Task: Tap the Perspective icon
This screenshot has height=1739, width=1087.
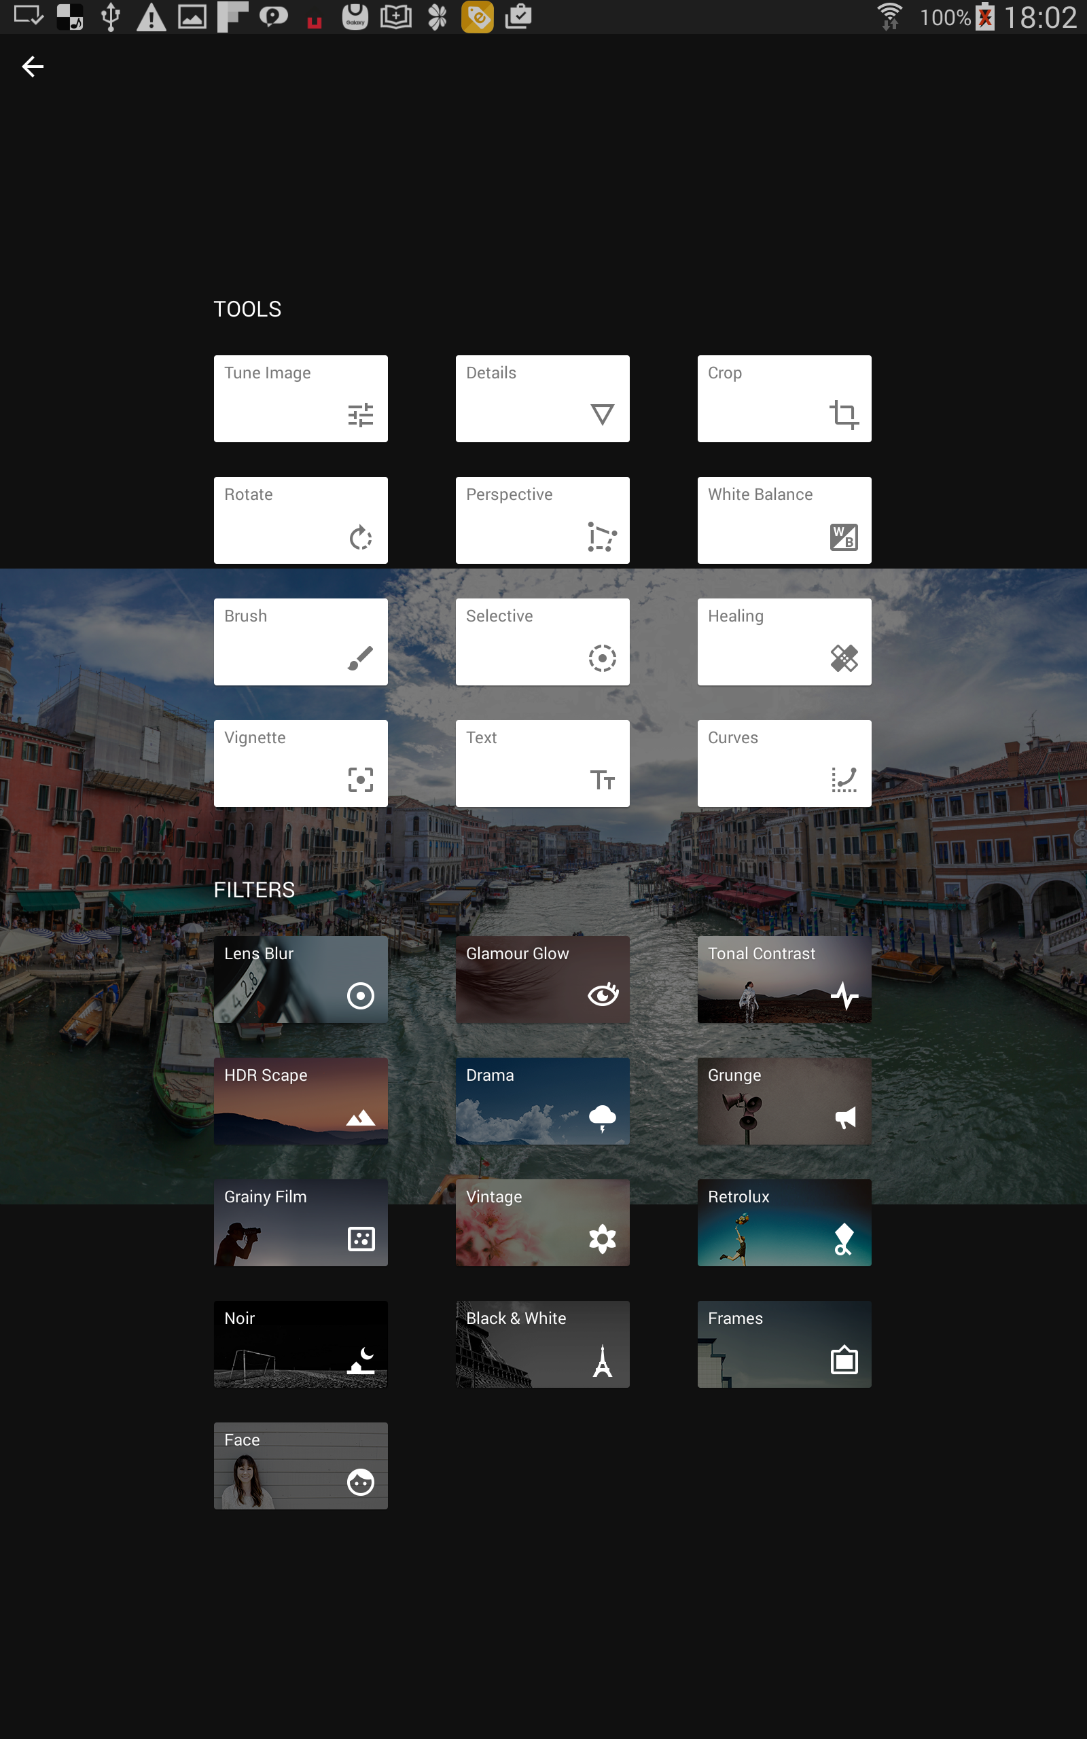Action: pyautogui.click(x=602, y=537)
